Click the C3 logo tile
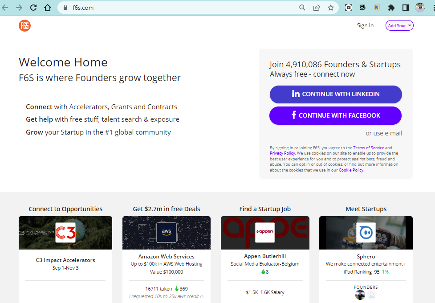 coord(65,233)
